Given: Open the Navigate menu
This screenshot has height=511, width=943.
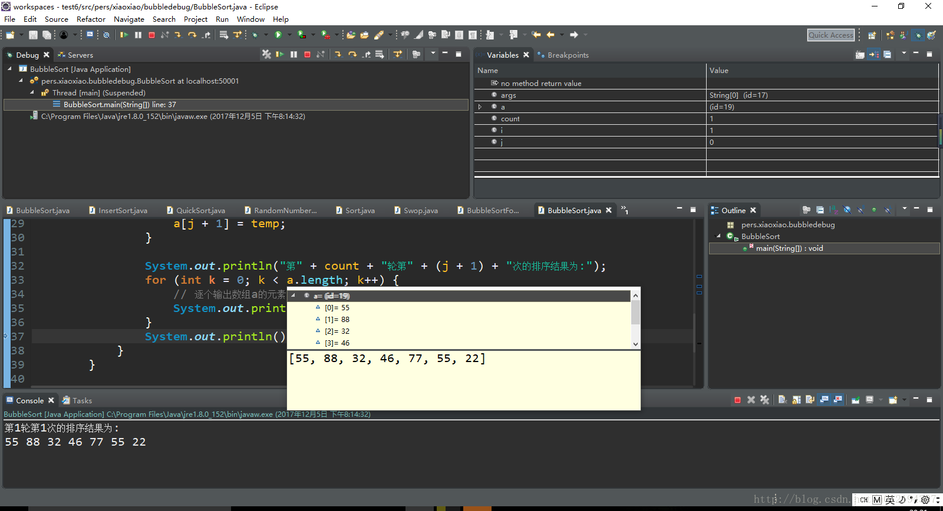Looking at the screenshot, I should pos(129,19).
